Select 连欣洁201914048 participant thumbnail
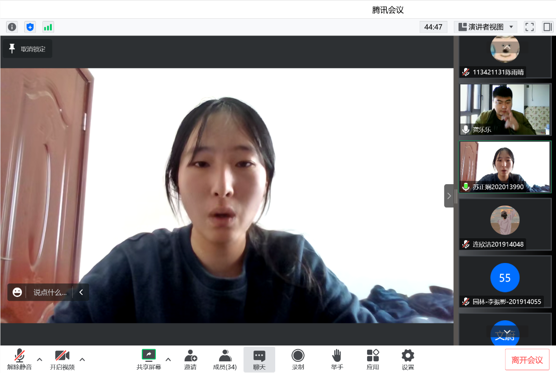This screenshot has height=373, width=556. coord(505,224)
